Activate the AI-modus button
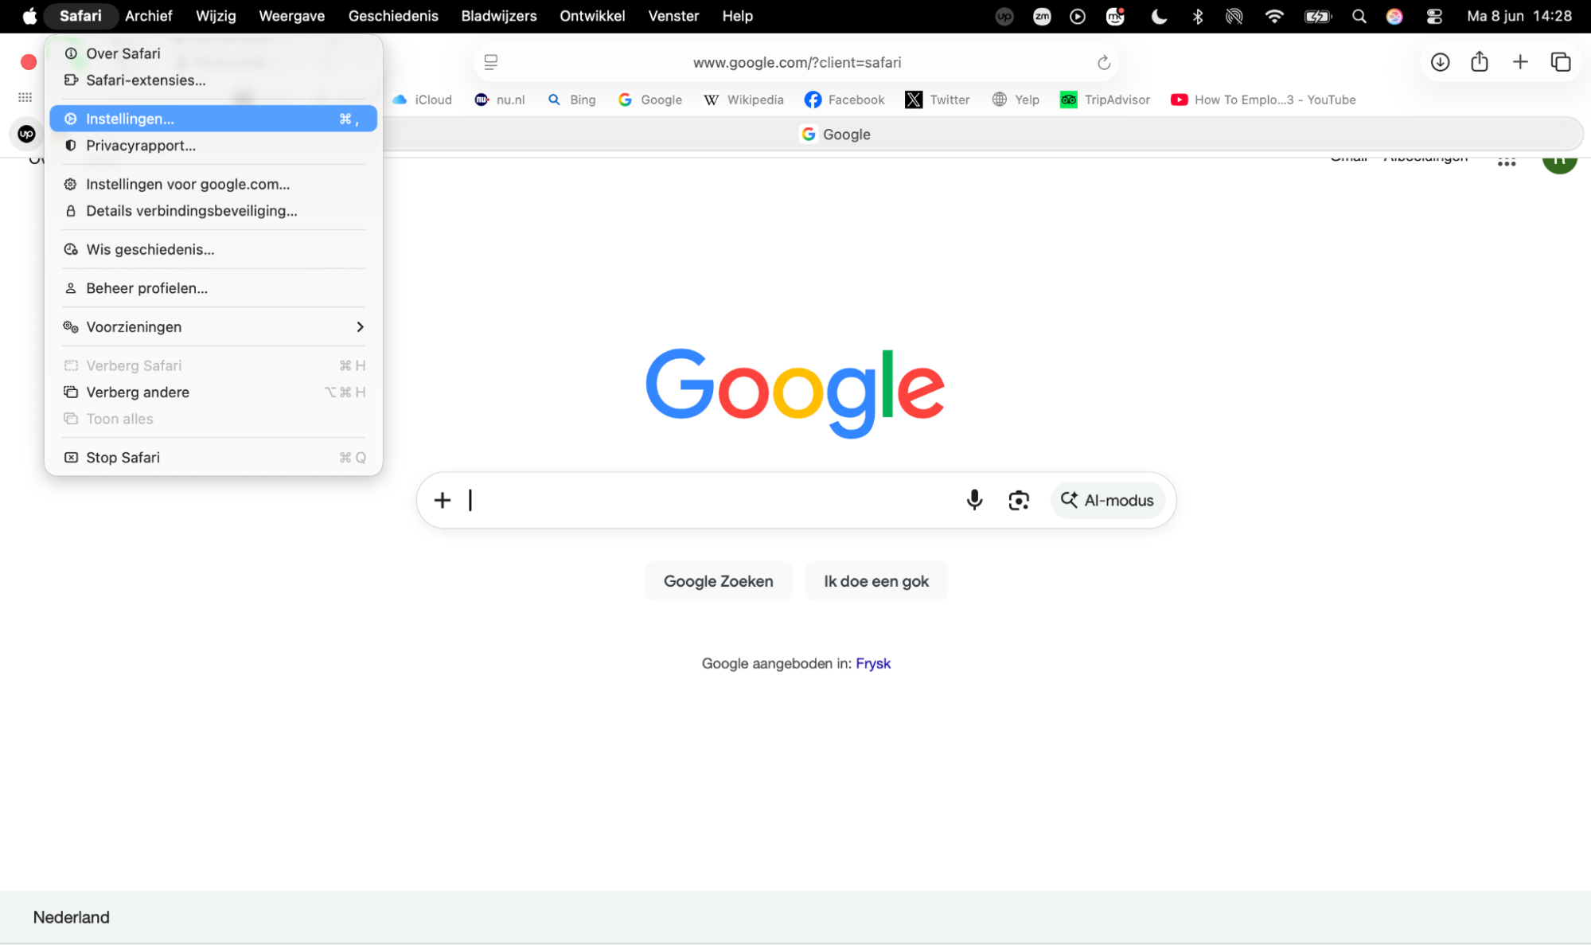1591x945 pixels. pos(1108,500)
